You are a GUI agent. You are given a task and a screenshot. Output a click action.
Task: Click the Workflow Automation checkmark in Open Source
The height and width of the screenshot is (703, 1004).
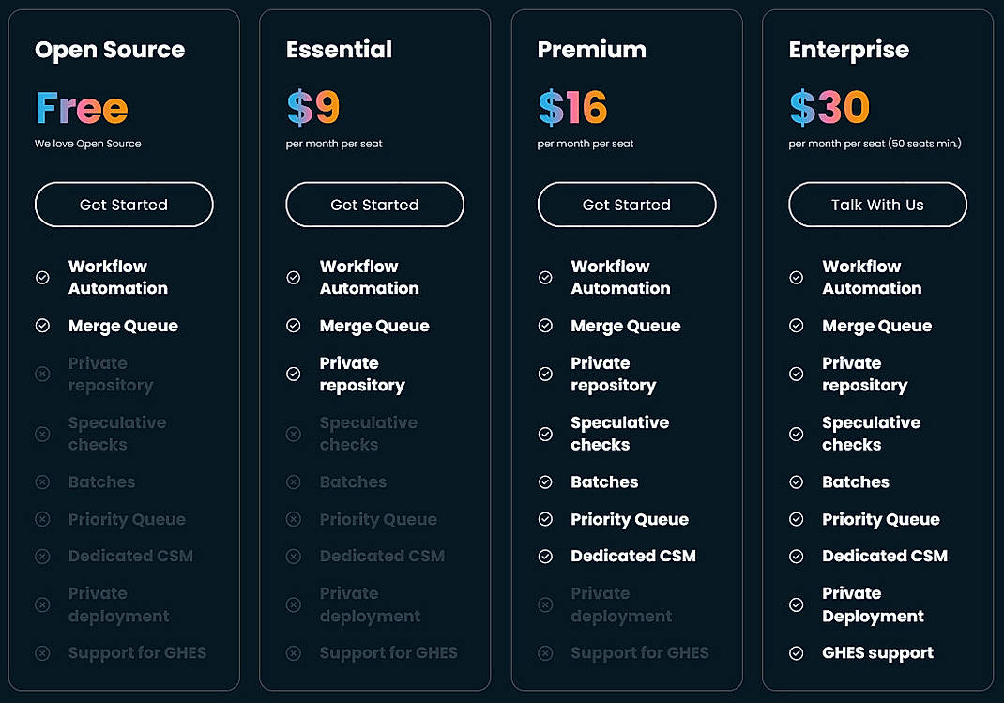(x=43, y=277)
